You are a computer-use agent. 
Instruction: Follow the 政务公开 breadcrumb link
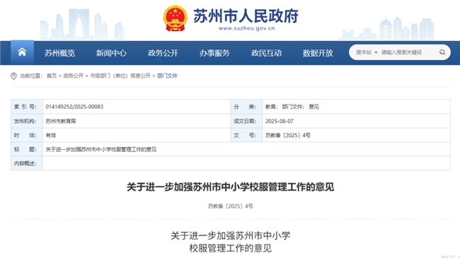click(x=74, y=76)
